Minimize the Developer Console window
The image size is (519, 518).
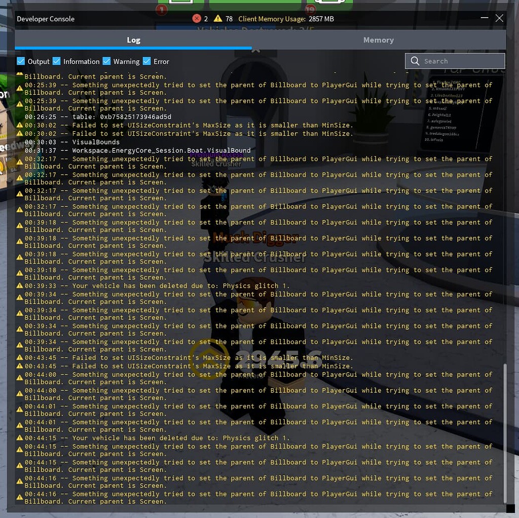(484, 18)
